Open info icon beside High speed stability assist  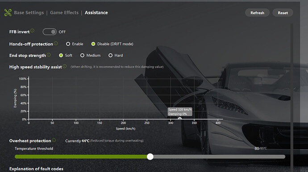[65, 66]
